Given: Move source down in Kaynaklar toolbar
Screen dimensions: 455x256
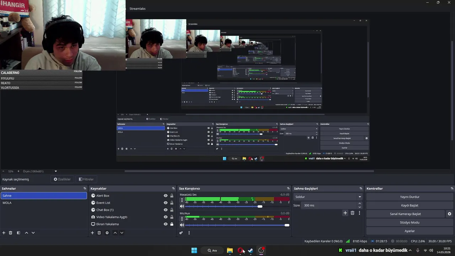Looking at the screenshot, I should pyautogui.click(x=122, y=233).
